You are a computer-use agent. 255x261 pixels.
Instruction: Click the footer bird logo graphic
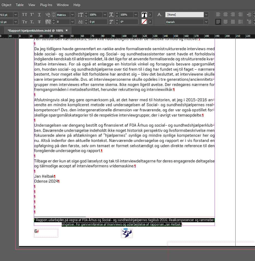(127, 233)
